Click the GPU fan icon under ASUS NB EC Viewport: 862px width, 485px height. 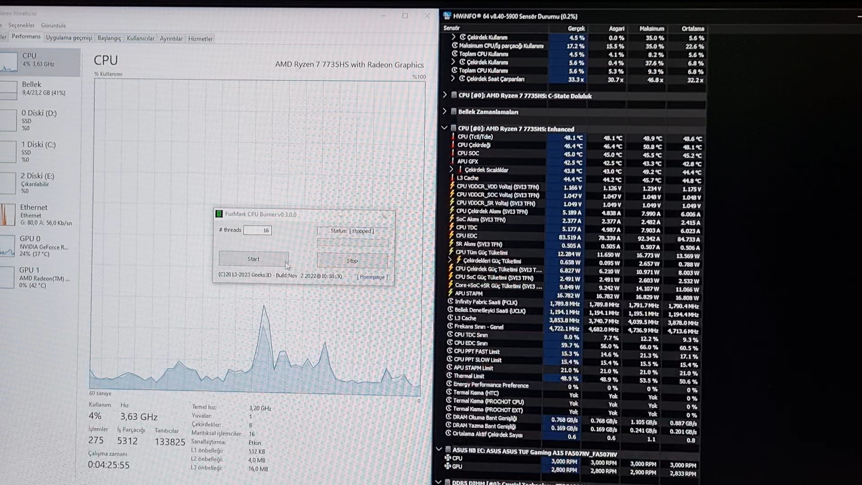point(448,466)
